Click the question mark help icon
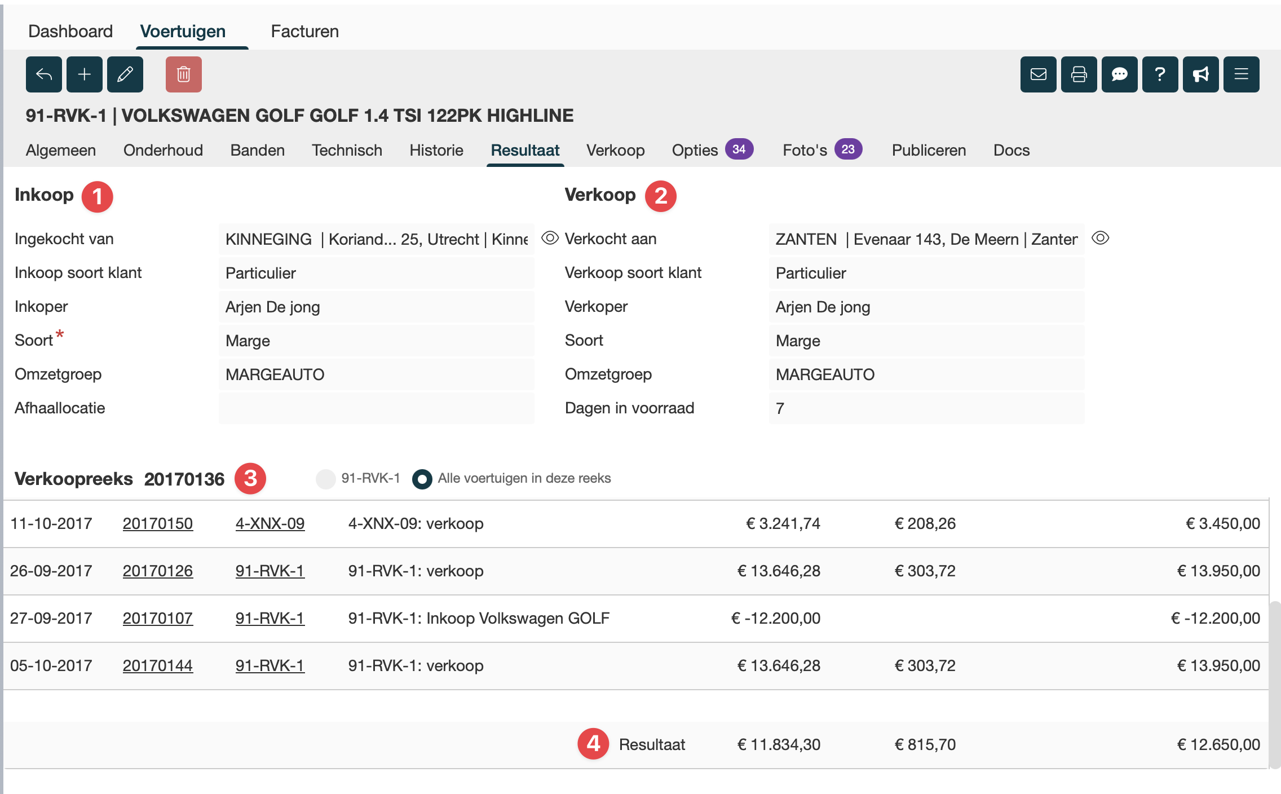This screenshot has height=794, width=1281. pos(1160,74)
